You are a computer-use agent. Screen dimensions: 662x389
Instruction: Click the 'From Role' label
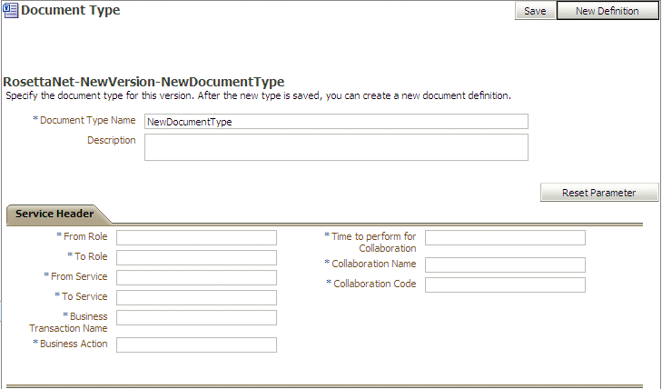coord(85,236)
